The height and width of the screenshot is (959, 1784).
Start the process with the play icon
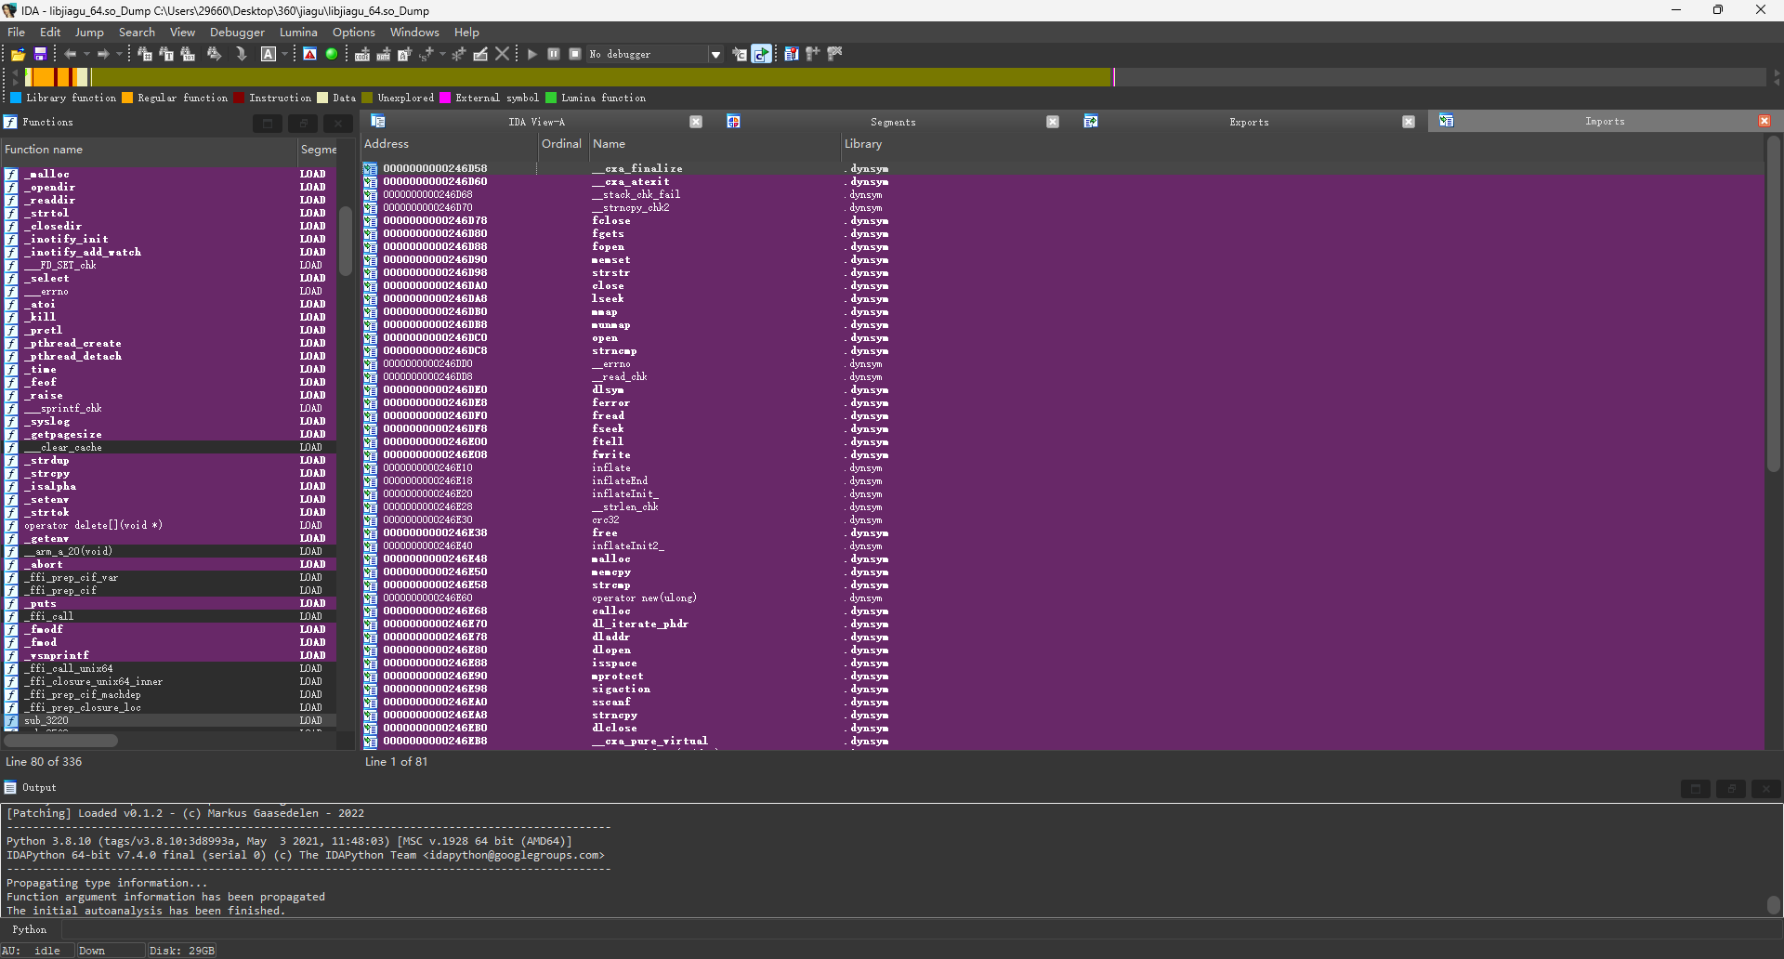(x=532, y=55)
